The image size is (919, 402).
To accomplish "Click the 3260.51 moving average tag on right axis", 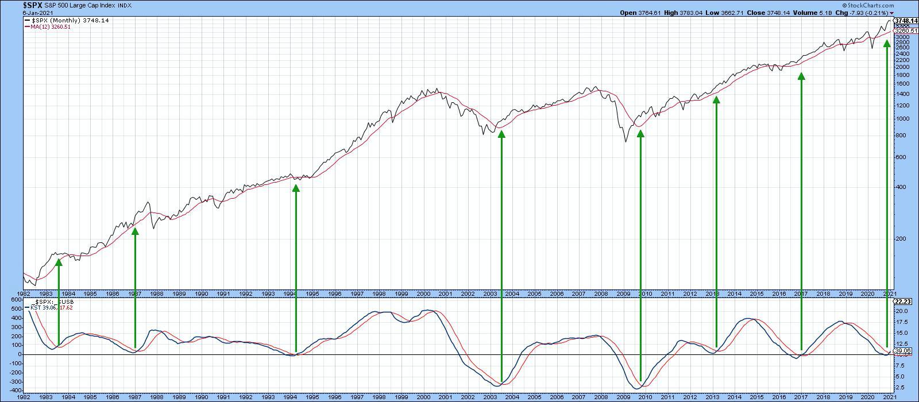I will point(906,31).
